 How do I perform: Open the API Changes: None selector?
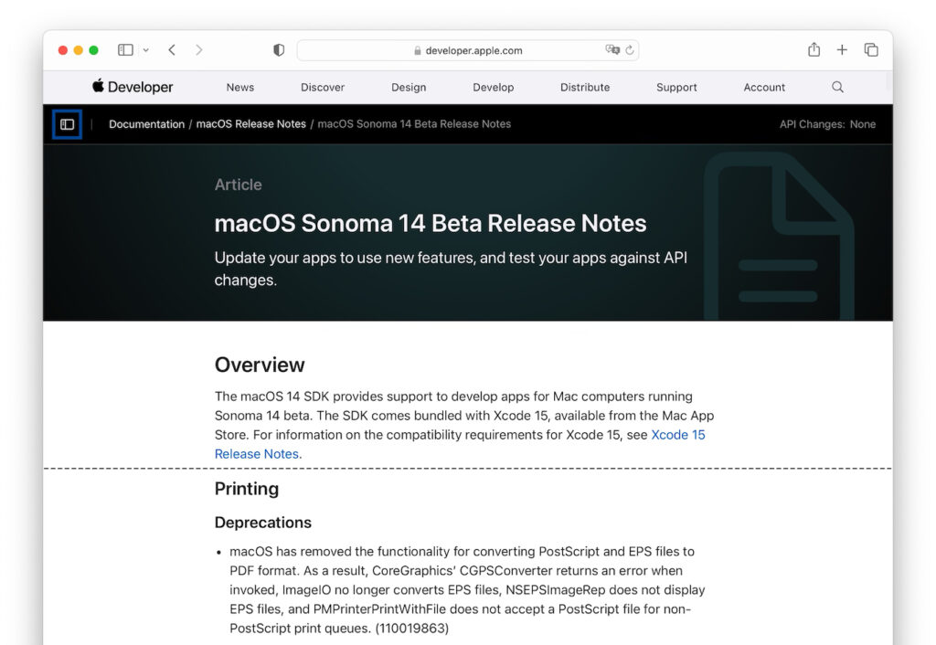tap(828, 123)
